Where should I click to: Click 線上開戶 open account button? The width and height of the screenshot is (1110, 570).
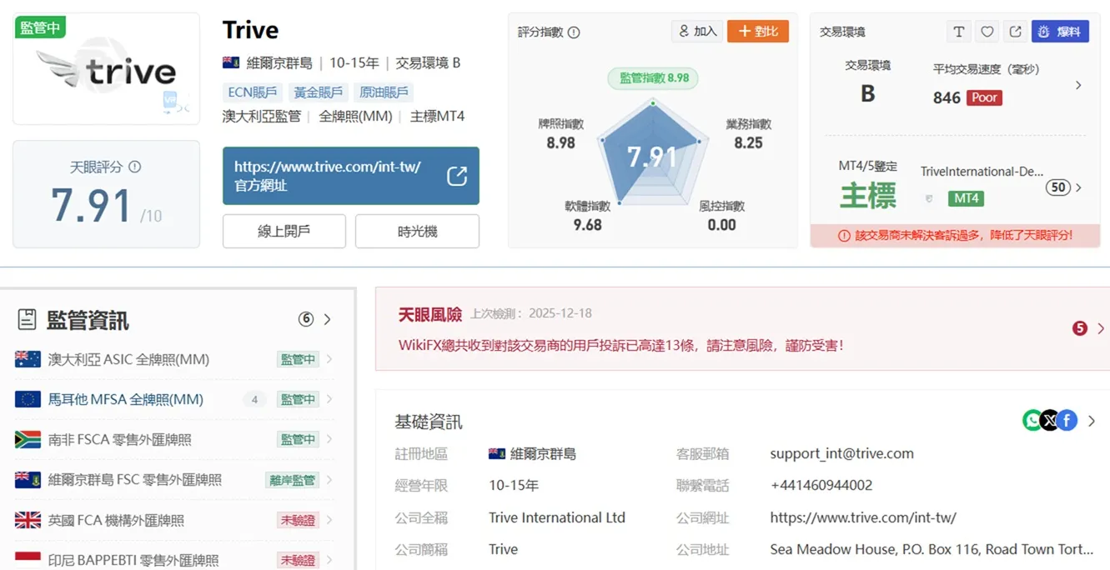(x=284, y=231)
